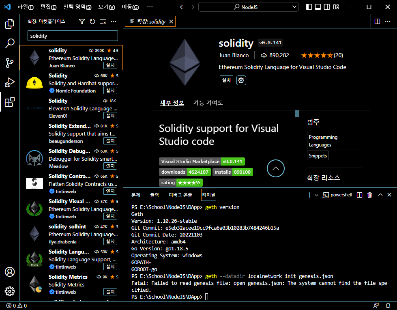Switch to the 문제 panel tab
This screenshot has height=310, width=397.
136,195
